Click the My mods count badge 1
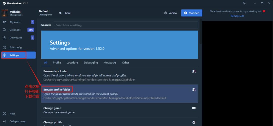The height and width of the screenshot is (126, 273). pyautogui.click(x=33, y=22)
